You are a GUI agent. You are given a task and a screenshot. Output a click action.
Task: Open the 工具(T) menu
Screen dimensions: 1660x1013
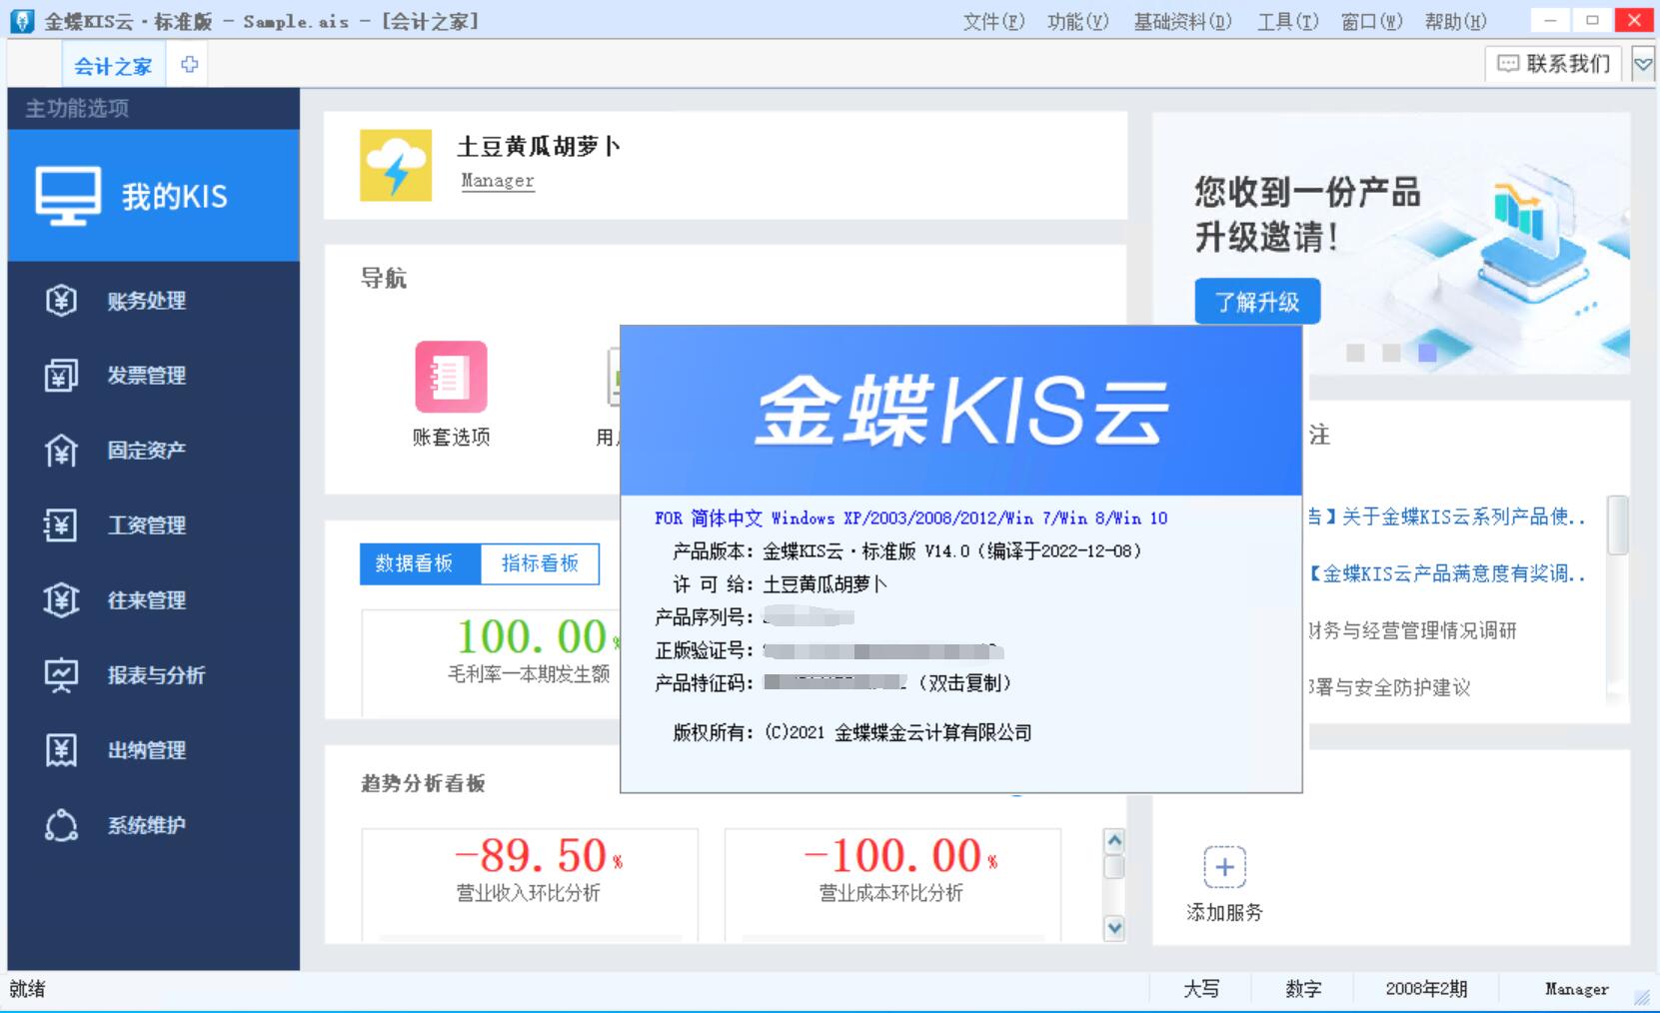click(1287, 21)
